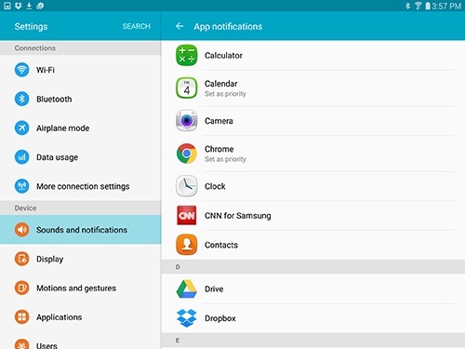Go back using the arrow icon
The height and width of the screenshot is (349, 465).
coord(179,26)
